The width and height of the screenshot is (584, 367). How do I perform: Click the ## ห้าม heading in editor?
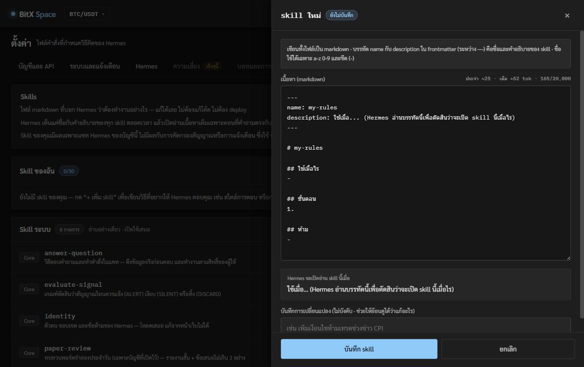297,229
